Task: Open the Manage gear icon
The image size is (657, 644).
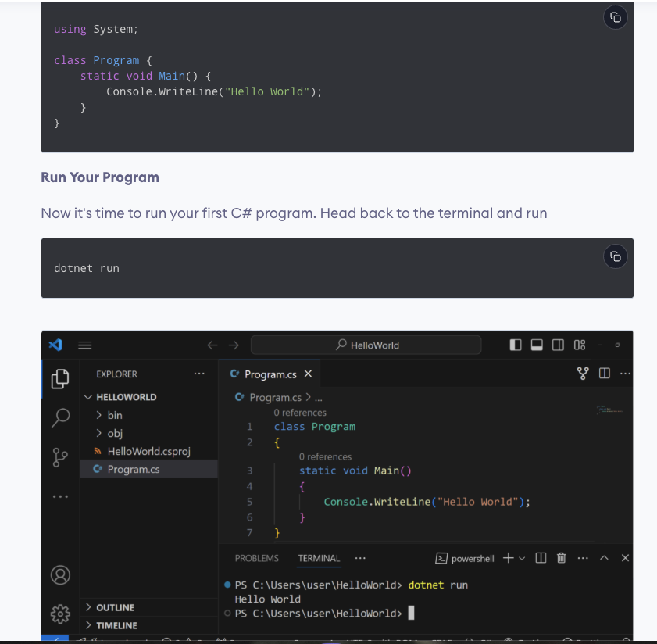Action: [59, 613]
